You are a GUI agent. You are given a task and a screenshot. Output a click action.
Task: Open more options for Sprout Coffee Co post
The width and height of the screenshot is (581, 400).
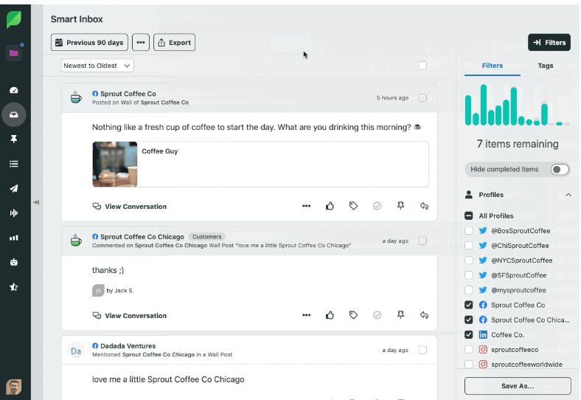click(x=306, y=206)
